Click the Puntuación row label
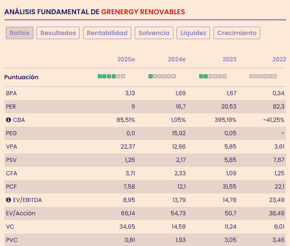290x246 pixels. pos(21,77)
